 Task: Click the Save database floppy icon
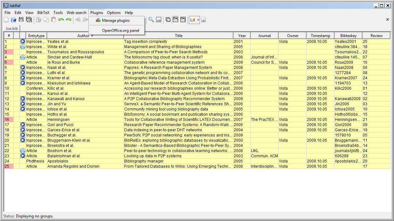tap(21, 20)
